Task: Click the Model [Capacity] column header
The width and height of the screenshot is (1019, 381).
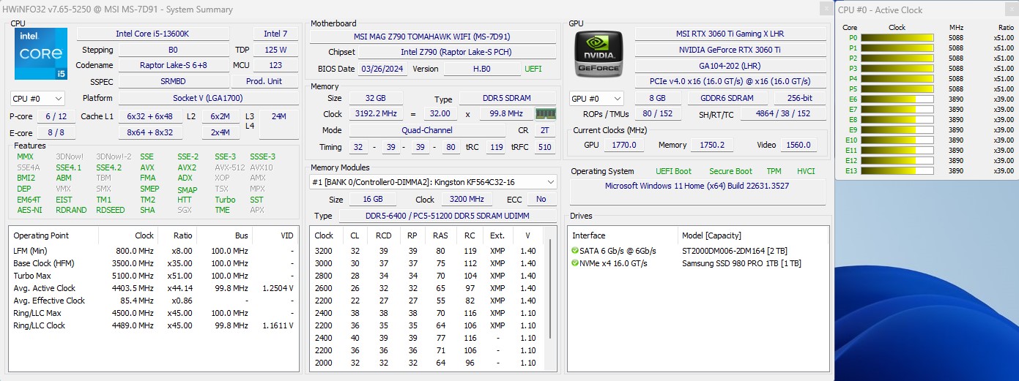Action: pyautogui.click(x=752, y=235)
